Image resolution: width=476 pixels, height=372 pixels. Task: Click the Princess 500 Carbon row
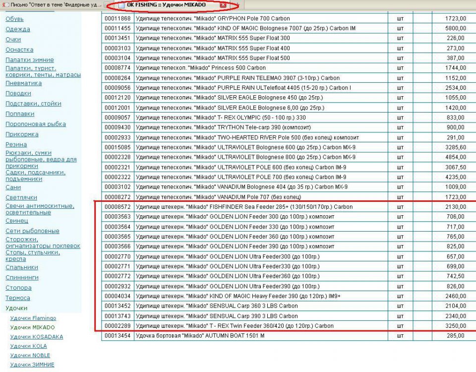point(289,68)
